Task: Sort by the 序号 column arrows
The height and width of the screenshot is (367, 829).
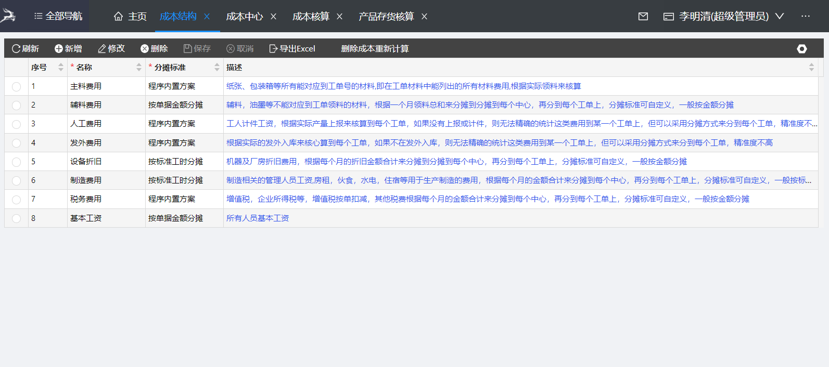Action: 61,68
